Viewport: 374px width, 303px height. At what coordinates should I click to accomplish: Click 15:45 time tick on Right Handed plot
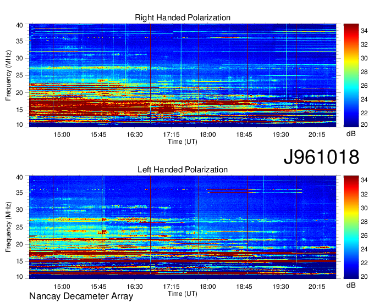pos(98,134)
